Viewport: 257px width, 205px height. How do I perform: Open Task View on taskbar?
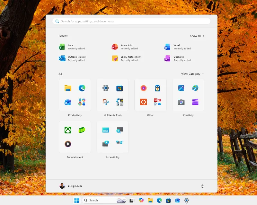132,201
